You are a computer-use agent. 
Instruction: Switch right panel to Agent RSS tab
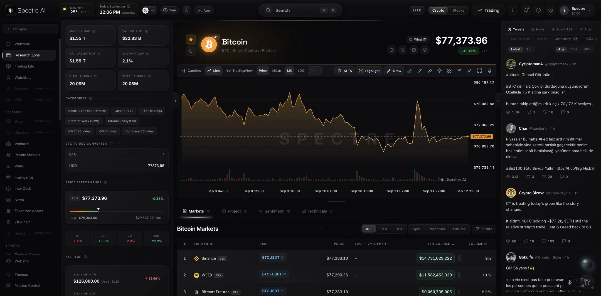[x=562, y=29]
